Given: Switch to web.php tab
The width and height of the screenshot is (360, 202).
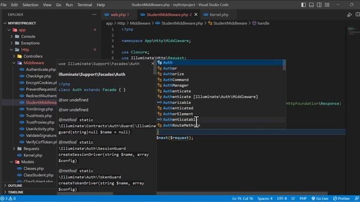Looking at the screenshot, I should [119, 15].
